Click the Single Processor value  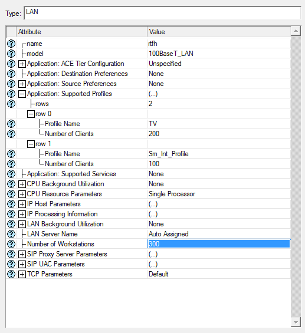pos(219,194)
